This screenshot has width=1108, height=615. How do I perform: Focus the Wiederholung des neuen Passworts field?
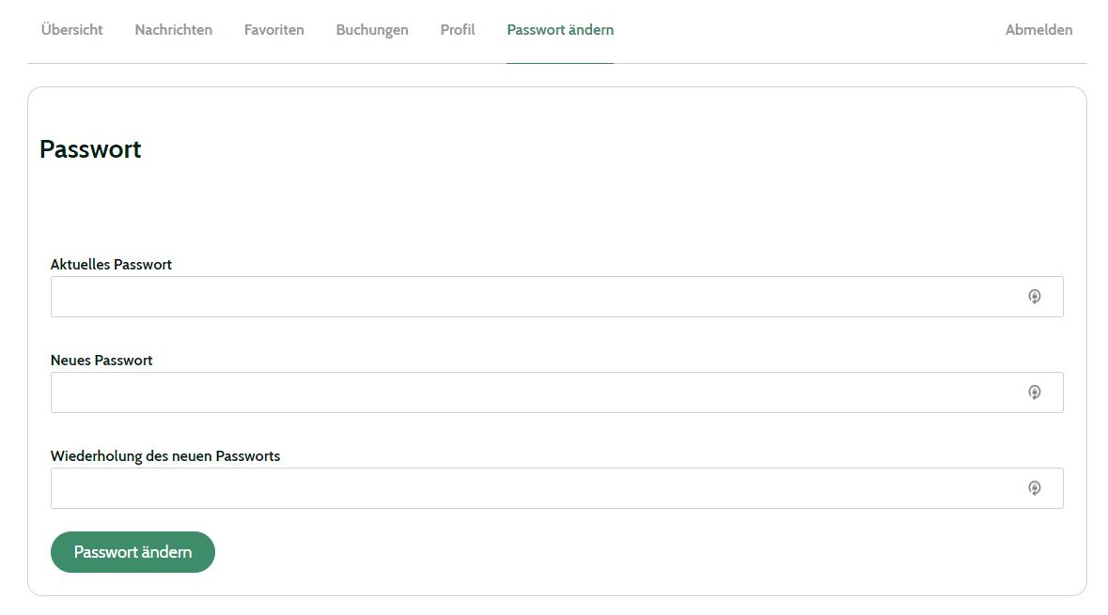[x=557, y=488]
